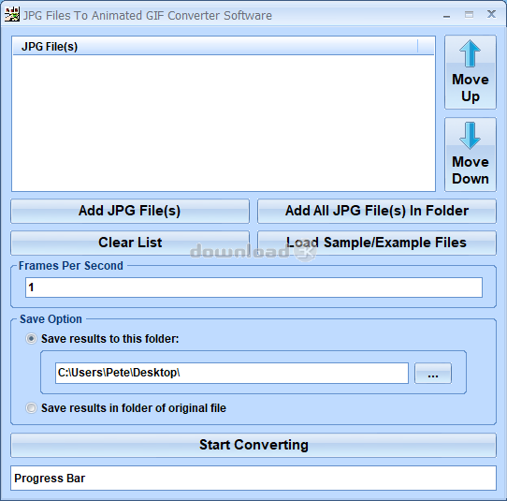Open folder browser with the '...' button

pos(432,374)
